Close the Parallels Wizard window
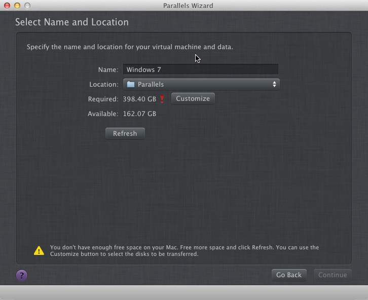This screenshot has height=300, width=368. coord(7,6)
